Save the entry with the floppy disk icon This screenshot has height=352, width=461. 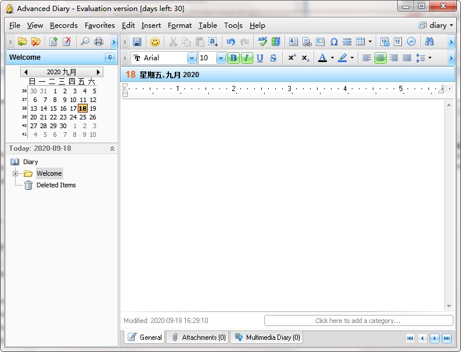tap(137, 42)
